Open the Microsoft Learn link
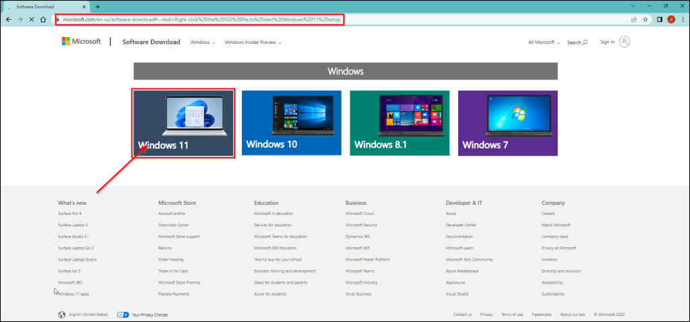Viewport: 690px width, 322px height. point(460,248)
